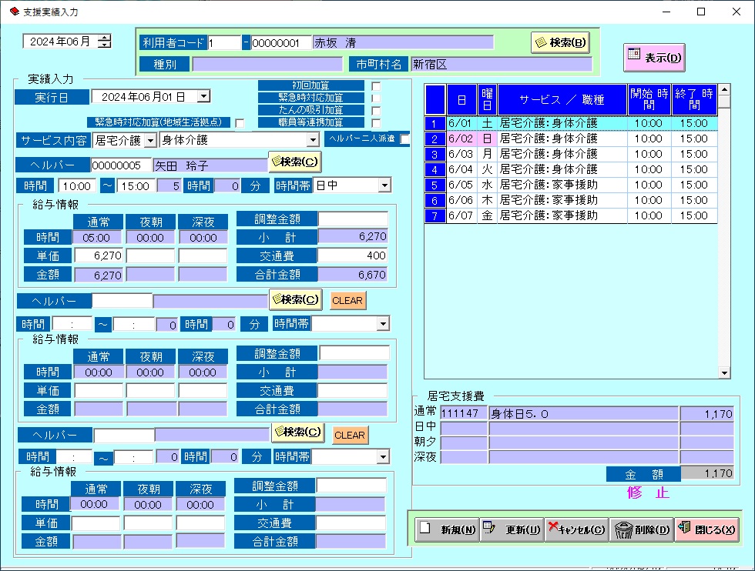This screenshot has height=571, width=755.
Task: Open the third helper 時間帯 dropdown
Action: 384,456
